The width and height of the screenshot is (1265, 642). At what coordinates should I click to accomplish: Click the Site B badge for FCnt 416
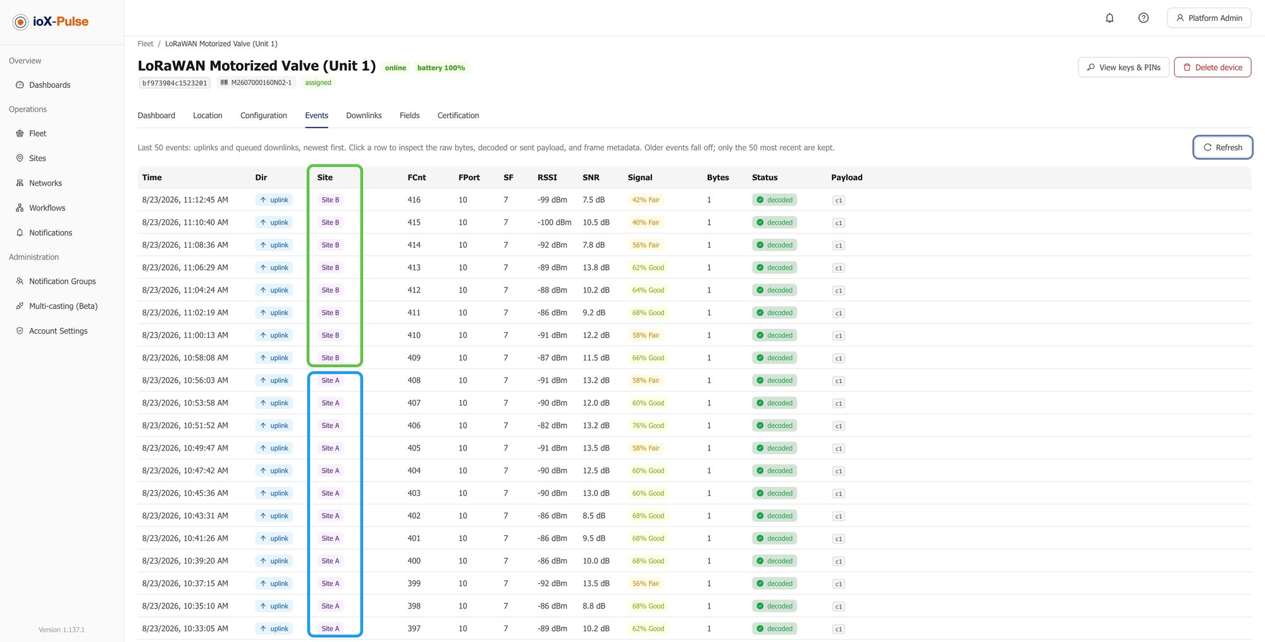click(330, 200)
